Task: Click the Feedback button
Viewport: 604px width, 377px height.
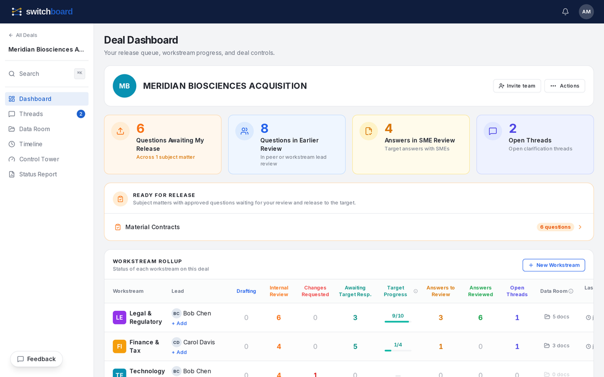Action: pos(37,359)
